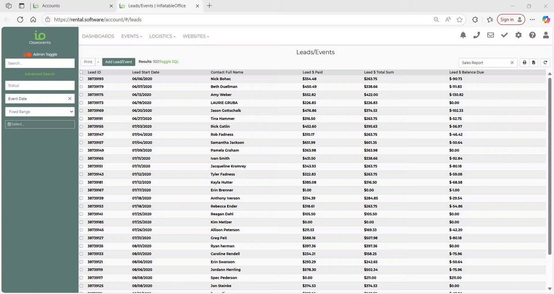Add this page to favorites star

click(x=460, y=19)
